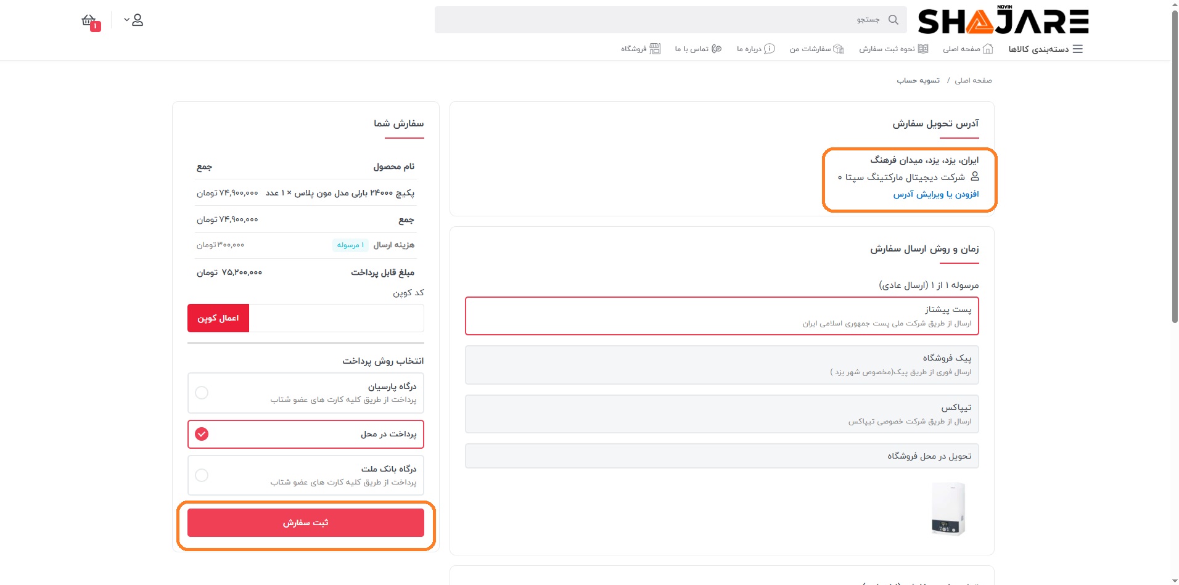Choose پیک فروشگاه shipping method

tap(721, 365)
